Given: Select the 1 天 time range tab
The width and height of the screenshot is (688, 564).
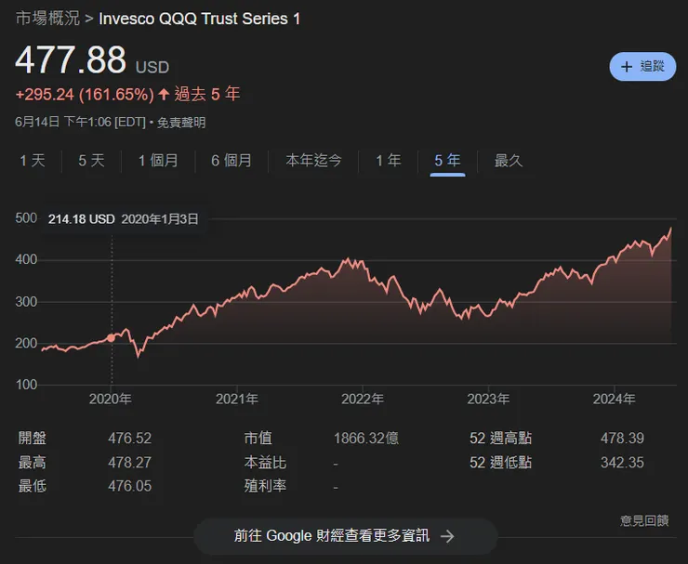Looking at the screenshot, I should (33, 161).
